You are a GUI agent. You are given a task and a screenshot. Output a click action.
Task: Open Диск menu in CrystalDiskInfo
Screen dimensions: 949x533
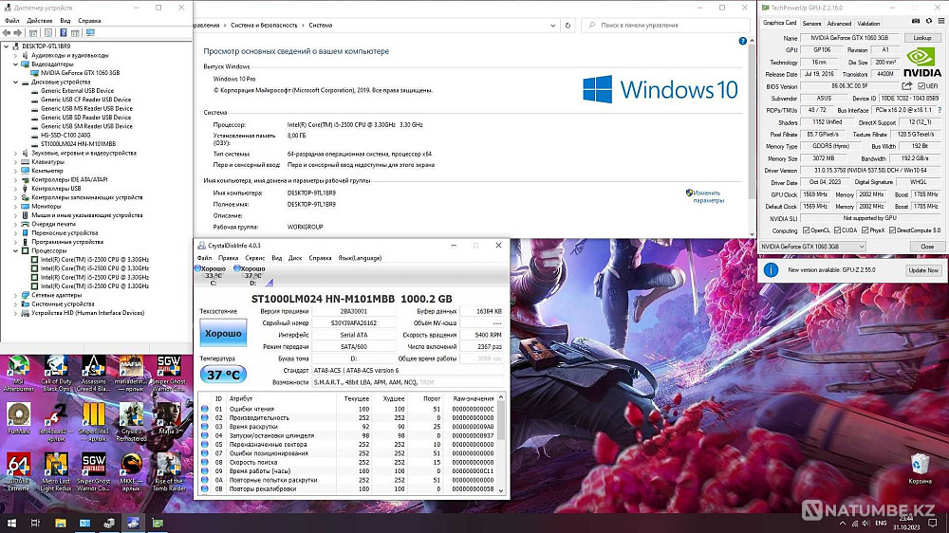point(295,258)
